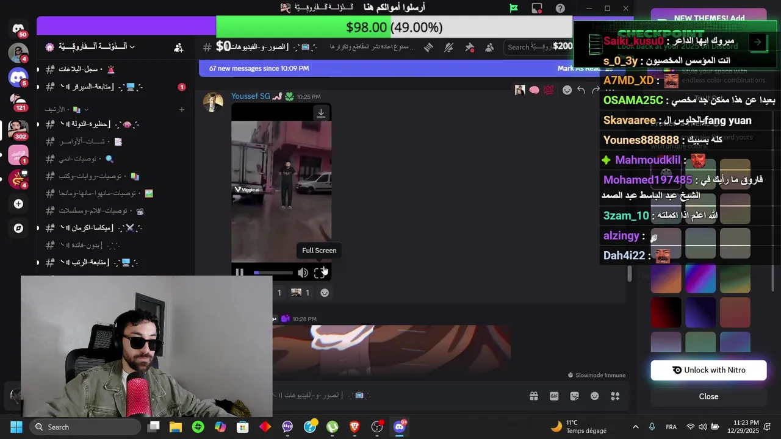The image size is (781, 439).
Task: Pause the playing video
Action: coord(240,273)
